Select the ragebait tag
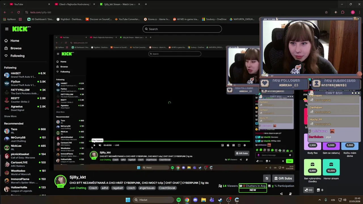 tap(118, 188)
